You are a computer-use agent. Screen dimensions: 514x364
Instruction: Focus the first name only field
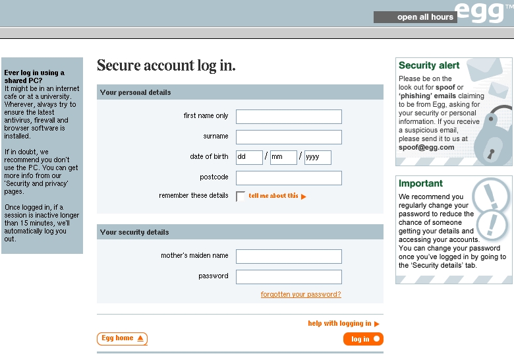click(289, 117)
